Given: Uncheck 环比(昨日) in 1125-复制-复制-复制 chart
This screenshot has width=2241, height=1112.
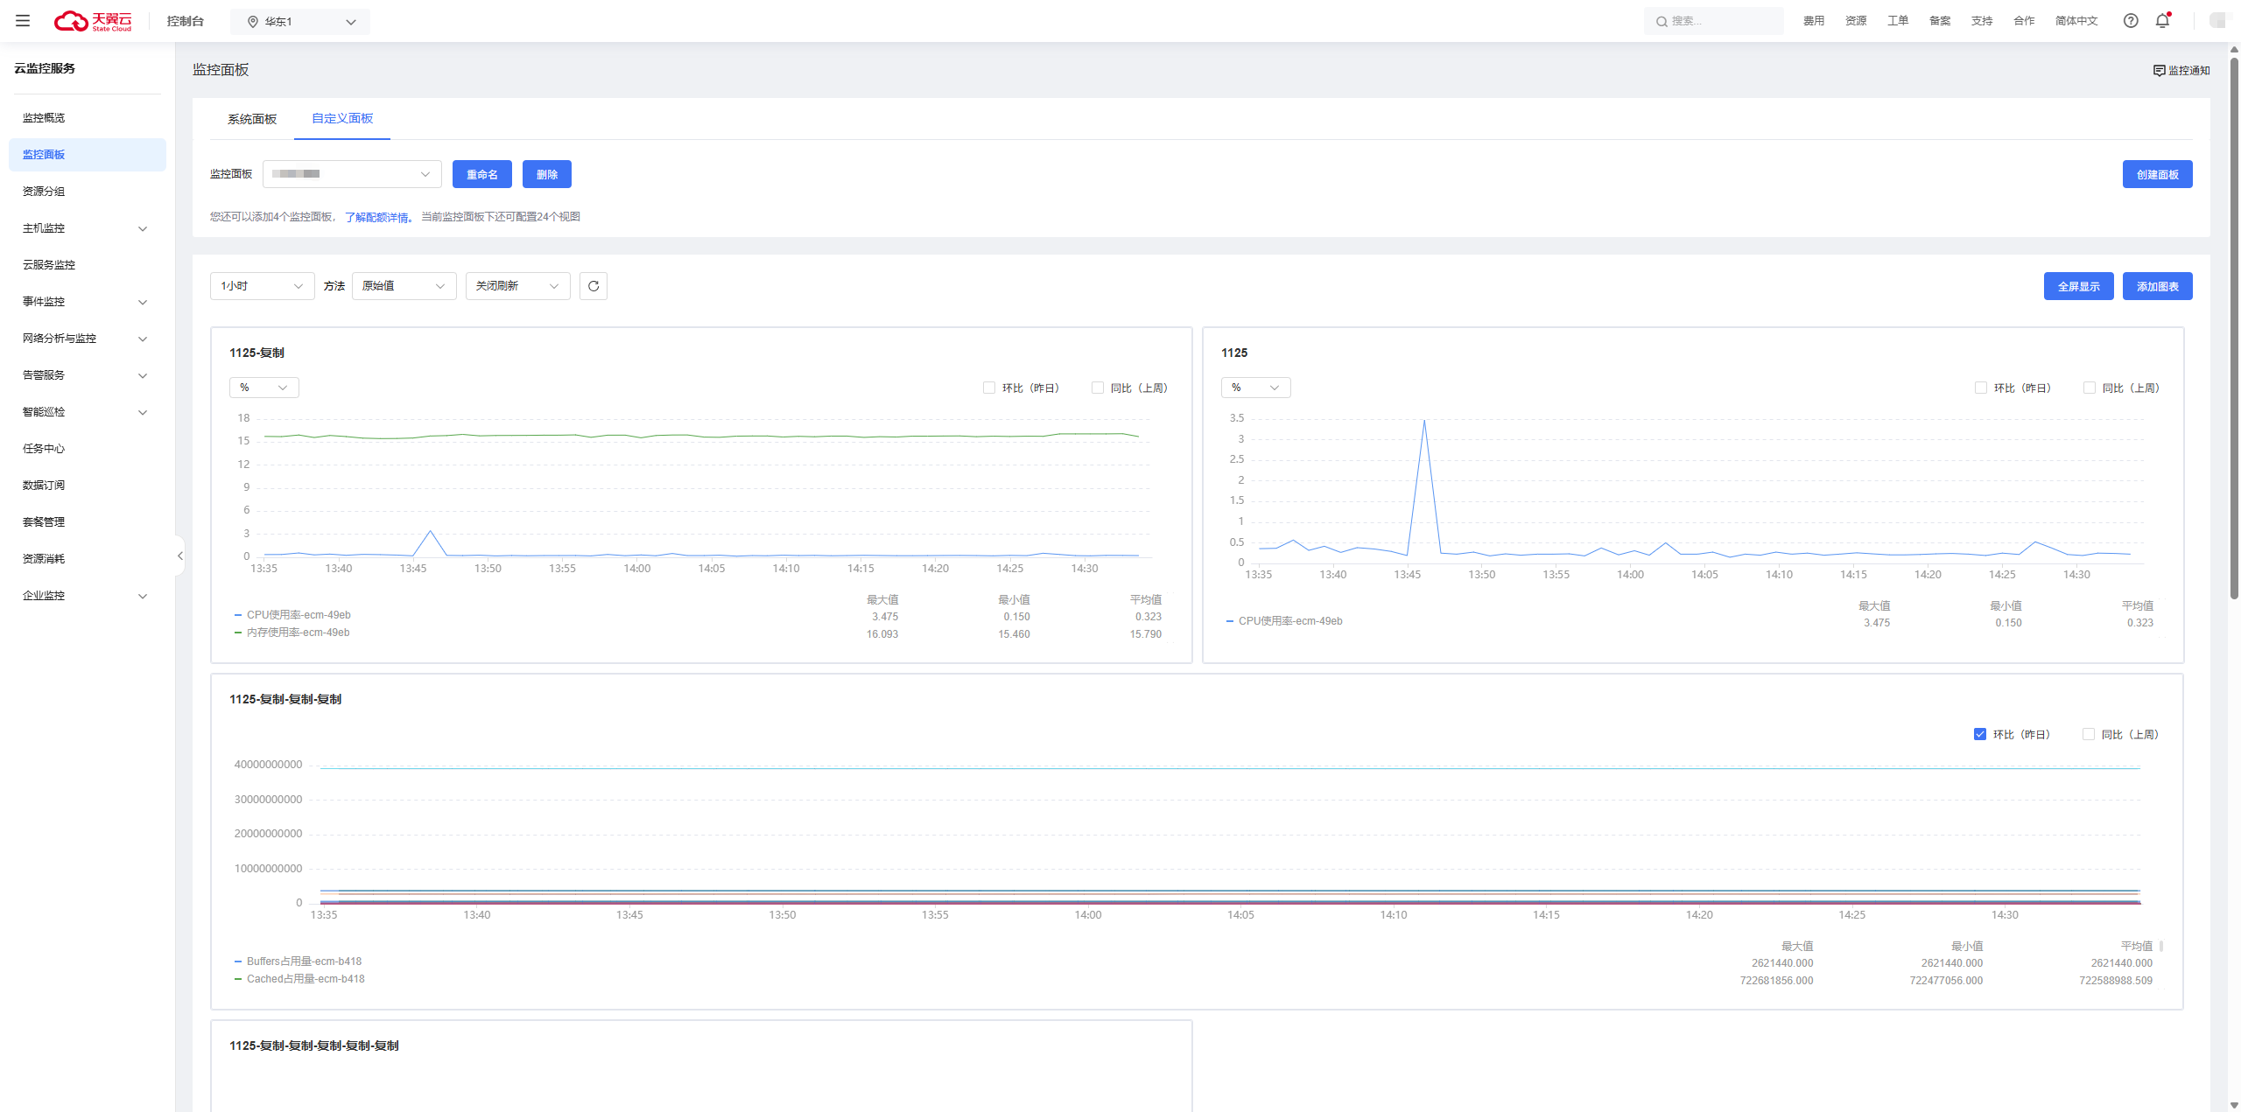Looking at the screenshot, I should 1980,734.
